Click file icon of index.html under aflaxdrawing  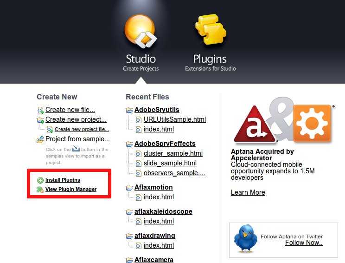click(138, 246)
